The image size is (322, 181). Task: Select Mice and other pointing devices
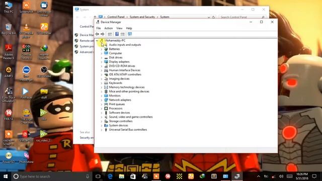[129, 92]
